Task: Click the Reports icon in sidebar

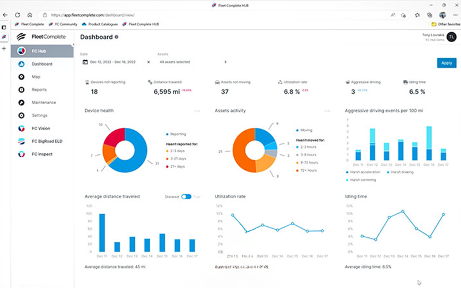Action: pos(21,90)
